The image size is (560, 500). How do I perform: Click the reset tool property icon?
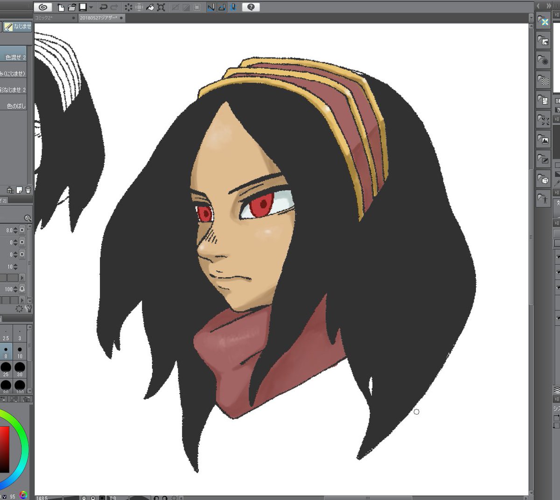[x=19, y=309]
